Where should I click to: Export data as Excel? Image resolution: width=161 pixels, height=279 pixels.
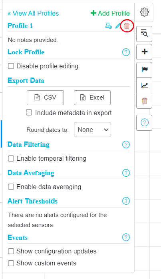point(92,98)
